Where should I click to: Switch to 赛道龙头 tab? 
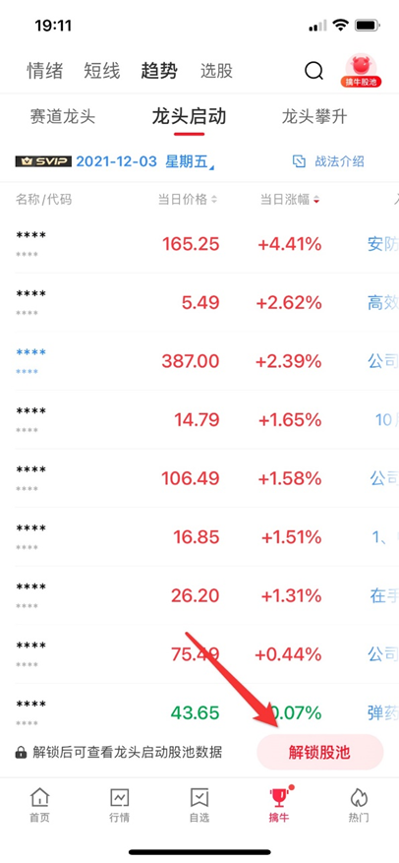[x=63, y=117]
